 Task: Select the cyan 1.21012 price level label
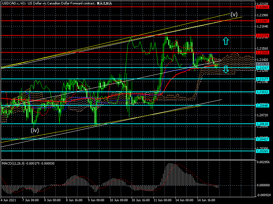coord(262,92)
